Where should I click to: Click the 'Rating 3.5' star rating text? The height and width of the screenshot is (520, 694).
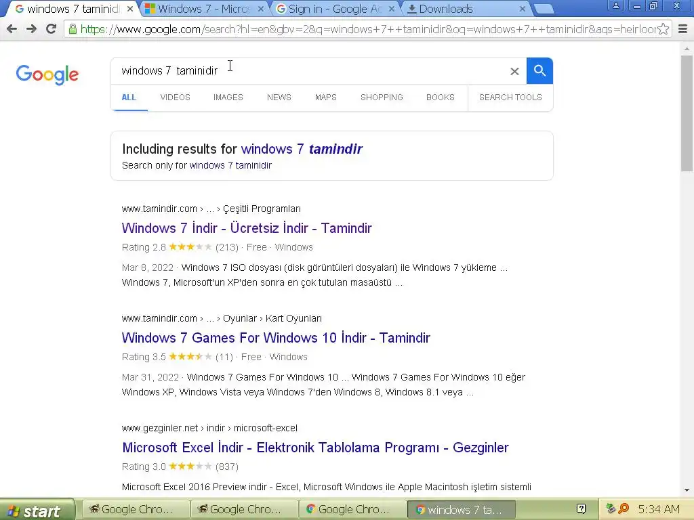coord(144,357)
